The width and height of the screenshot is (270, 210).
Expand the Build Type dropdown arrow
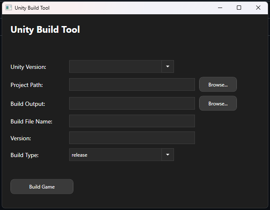point(168,155)
